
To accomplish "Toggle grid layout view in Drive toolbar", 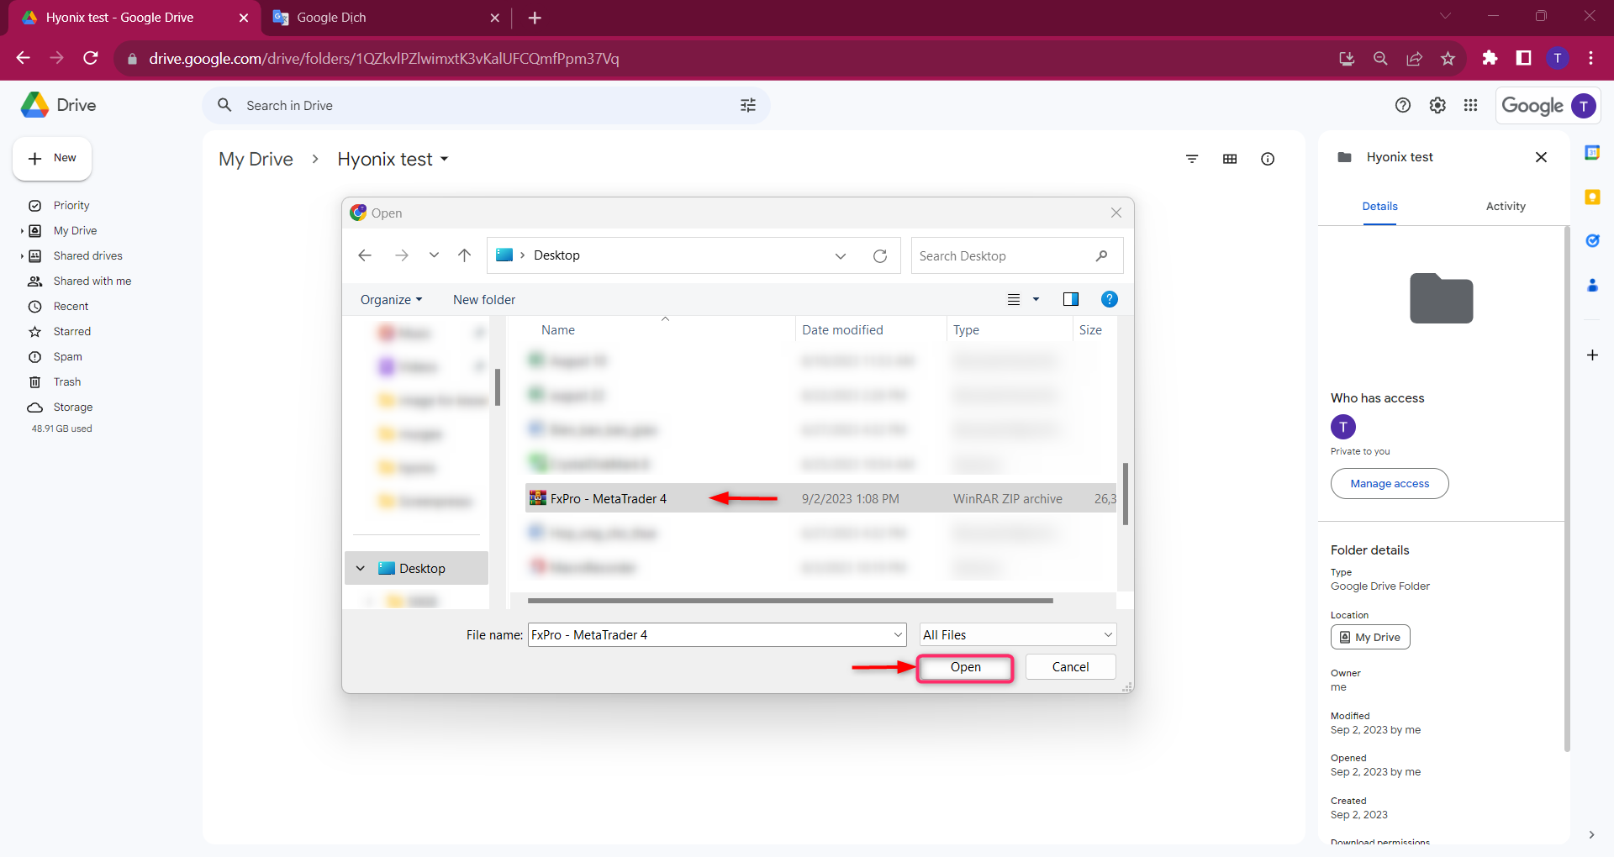I will pos(1230,159).
